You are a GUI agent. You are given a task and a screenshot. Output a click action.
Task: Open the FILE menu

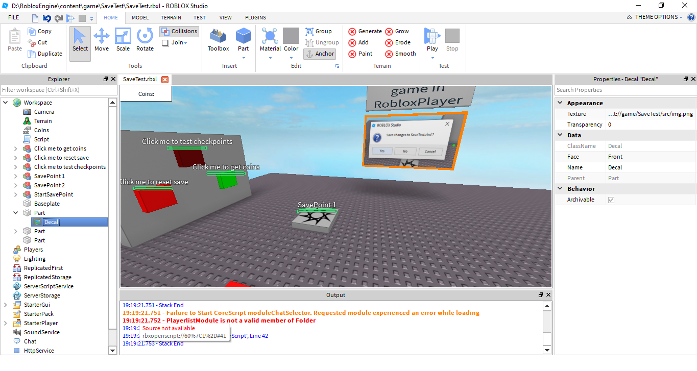14,17
